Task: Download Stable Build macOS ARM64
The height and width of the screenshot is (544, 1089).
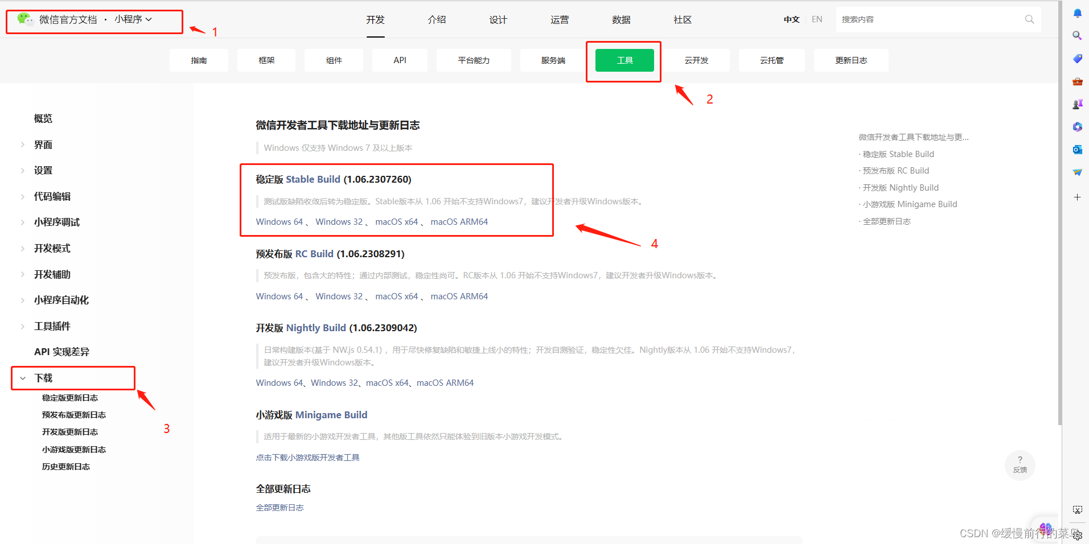Action: pos(459,222)
